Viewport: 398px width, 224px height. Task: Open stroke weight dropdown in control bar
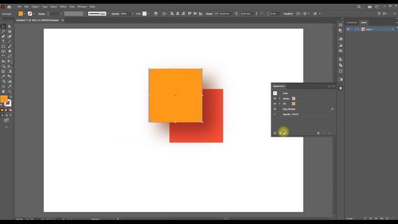point(61,14)
